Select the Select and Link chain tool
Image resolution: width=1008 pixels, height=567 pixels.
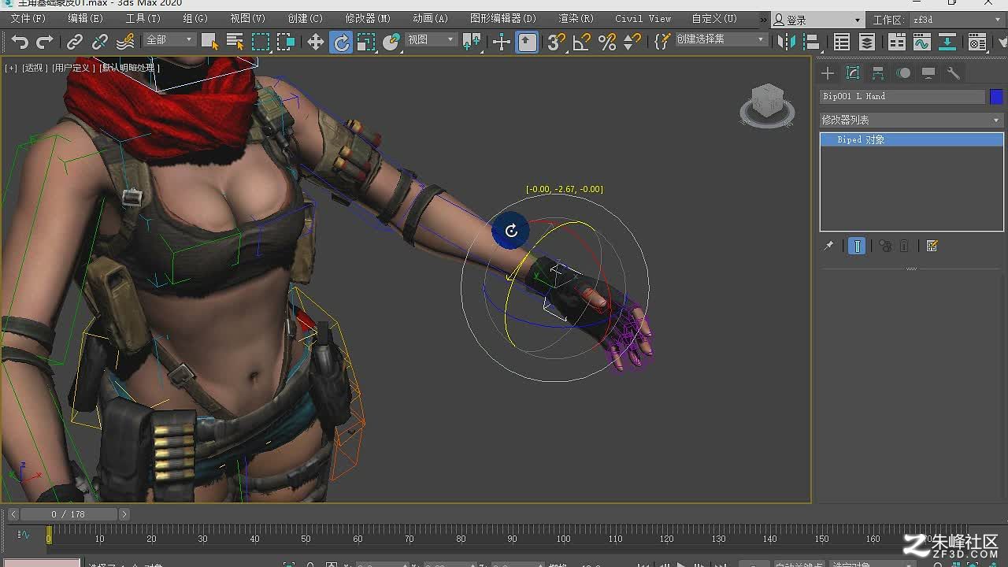point(75,42)
